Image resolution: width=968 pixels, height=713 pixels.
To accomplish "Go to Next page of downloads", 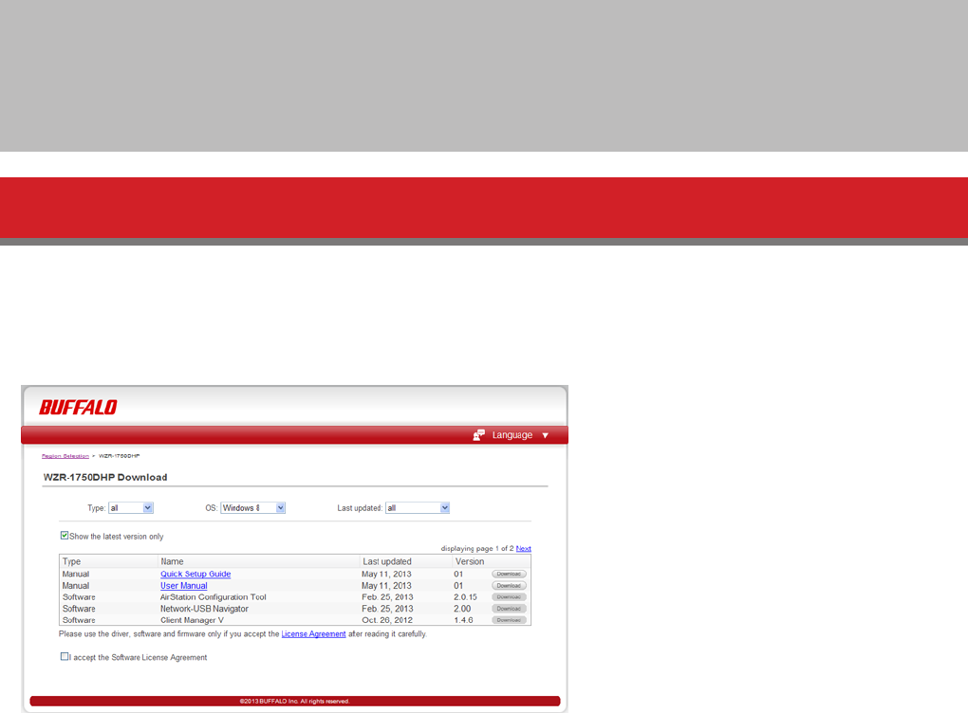I will pos(524,548).
